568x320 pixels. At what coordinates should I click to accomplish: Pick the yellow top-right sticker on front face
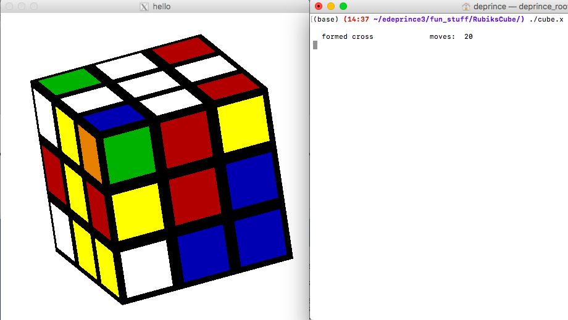pyautogui.click(x=243, y=123)
